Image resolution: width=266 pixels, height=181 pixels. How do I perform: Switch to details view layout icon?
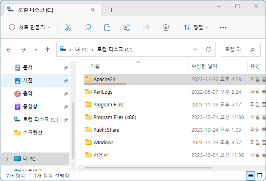tap(251, 176)
